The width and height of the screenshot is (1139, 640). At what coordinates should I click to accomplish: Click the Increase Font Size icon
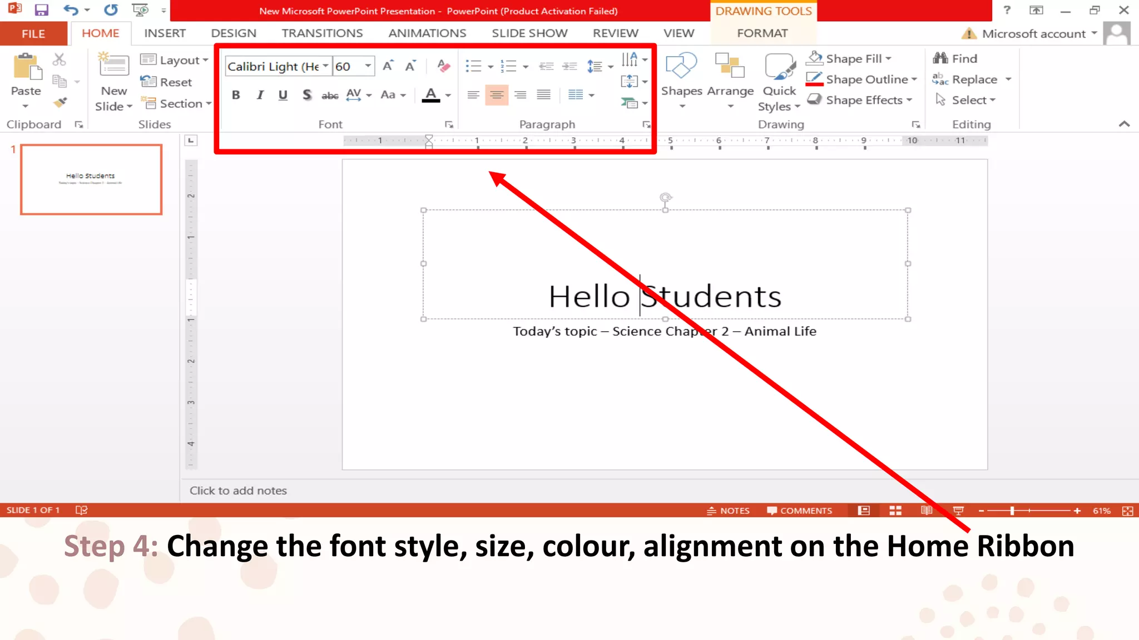tap(388, 66)
